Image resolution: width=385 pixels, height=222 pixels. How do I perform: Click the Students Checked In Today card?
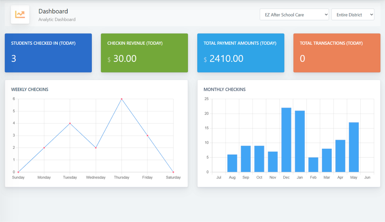[x=48, y=53]
